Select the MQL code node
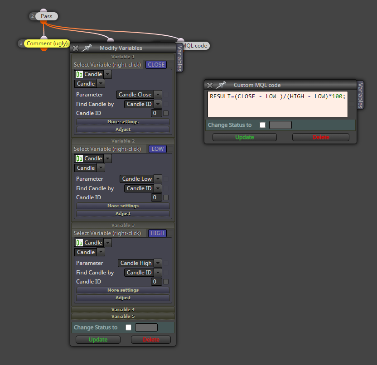This screenshot has width=377, height=365. coord(195,46)
